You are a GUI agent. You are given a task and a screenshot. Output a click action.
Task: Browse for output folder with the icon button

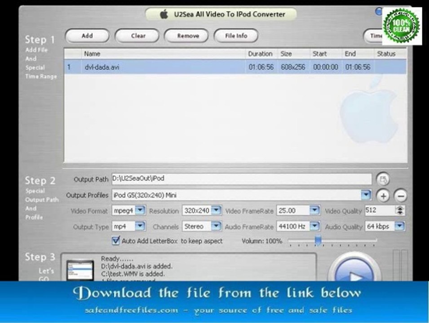[x=383, y=179]
